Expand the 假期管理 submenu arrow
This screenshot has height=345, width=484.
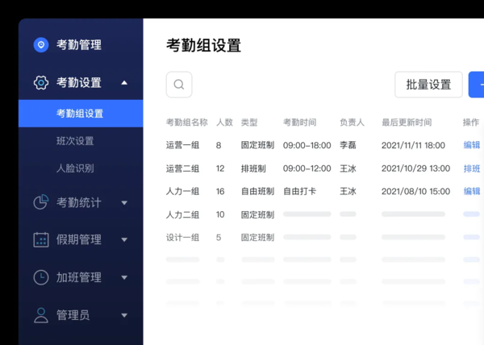click(124, 240)
